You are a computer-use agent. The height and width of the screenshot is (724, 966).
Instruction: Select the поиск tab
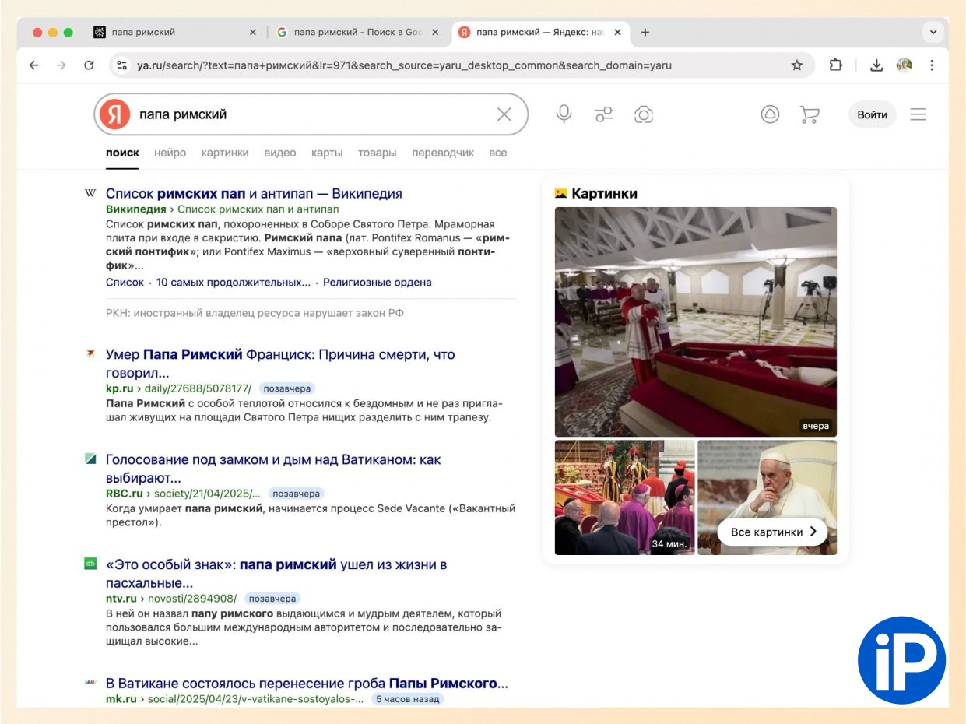pyautogui.click(x=122, y=153)
